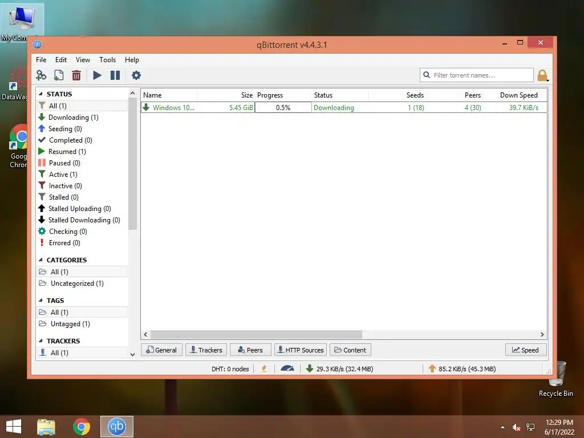
Task: Select Uncategorized (1) category
Action: 82,283
